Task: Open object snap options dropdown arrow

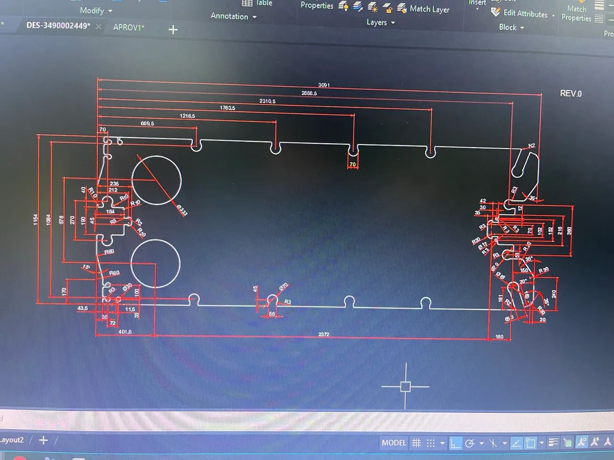Action: [x=542, y=443]
